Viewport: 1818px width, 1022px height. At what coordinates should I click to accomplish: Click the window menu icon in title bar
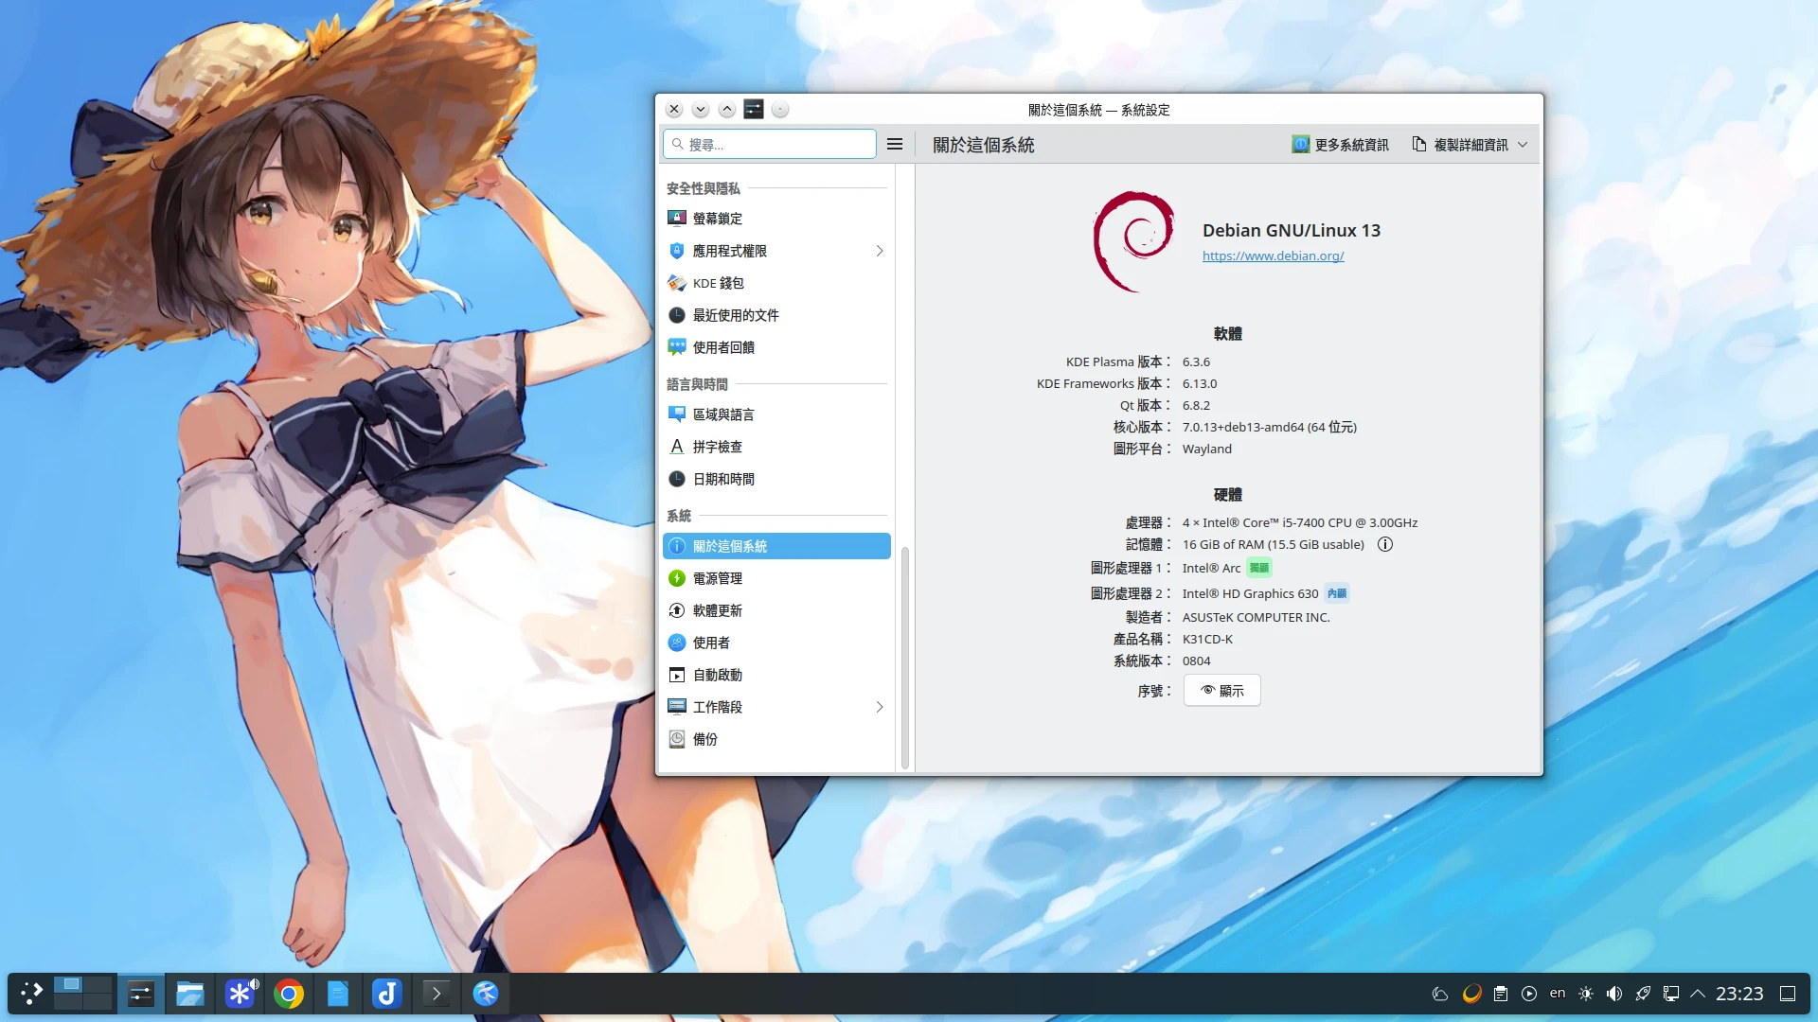pos(754,110)
